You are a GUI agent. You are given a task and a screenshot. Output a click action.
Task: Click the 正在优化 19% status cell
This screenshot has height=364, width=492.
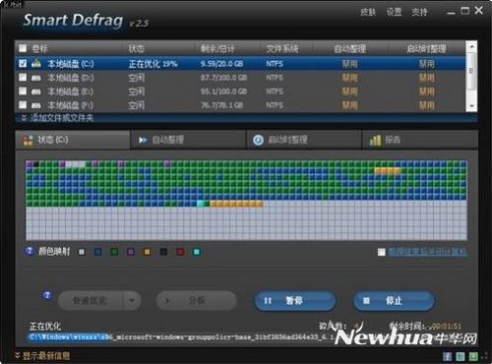(x=153, y=64)
